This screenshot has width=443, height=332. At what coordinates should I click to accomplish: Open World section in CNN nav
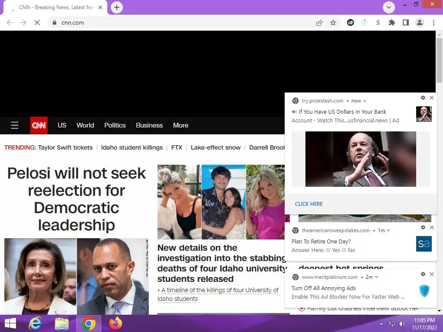coord(85,125)
